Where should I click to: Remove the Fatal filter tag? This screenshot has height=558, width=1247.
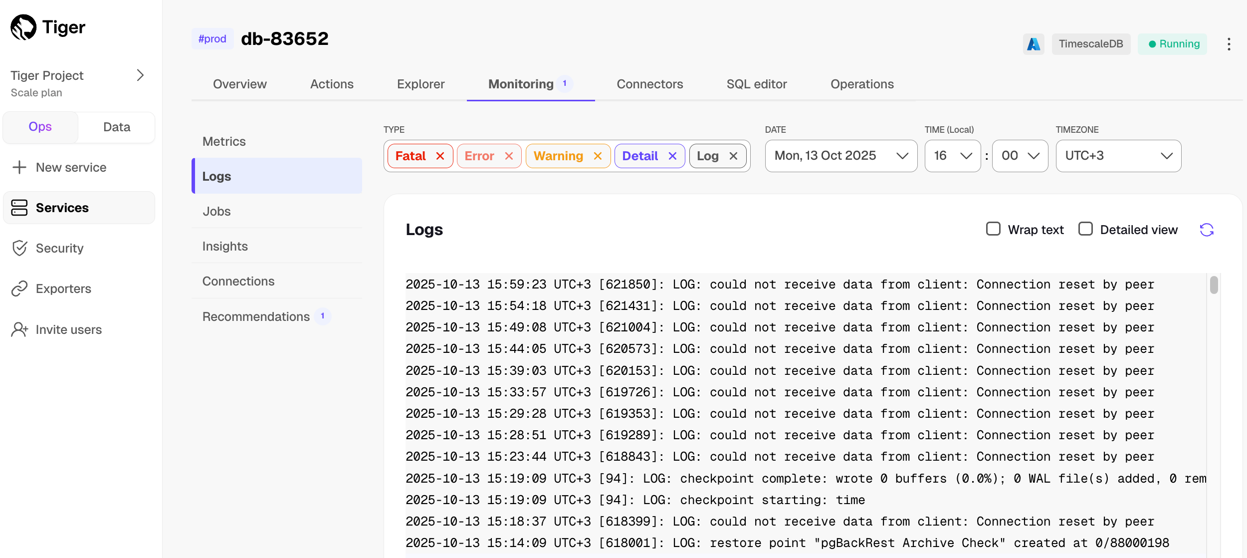click(x=440, y=156)
